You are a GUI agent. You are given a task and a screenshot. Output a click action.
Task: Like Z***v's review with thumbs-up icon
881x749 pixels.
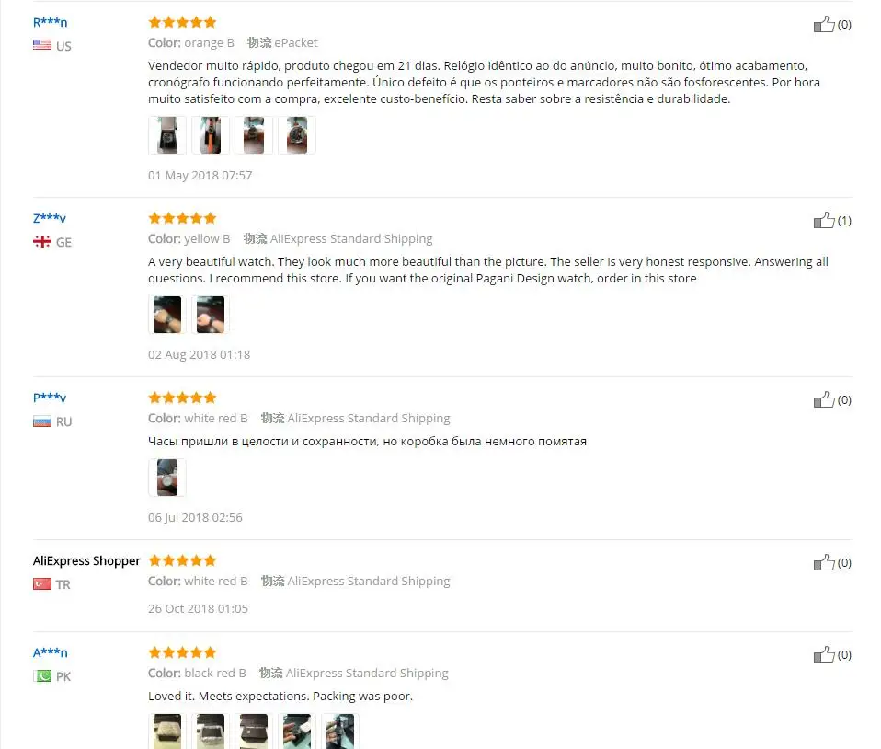point(824,221)
